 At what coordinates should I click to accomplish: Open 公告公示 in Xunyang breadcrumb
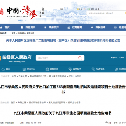[30, 33]
